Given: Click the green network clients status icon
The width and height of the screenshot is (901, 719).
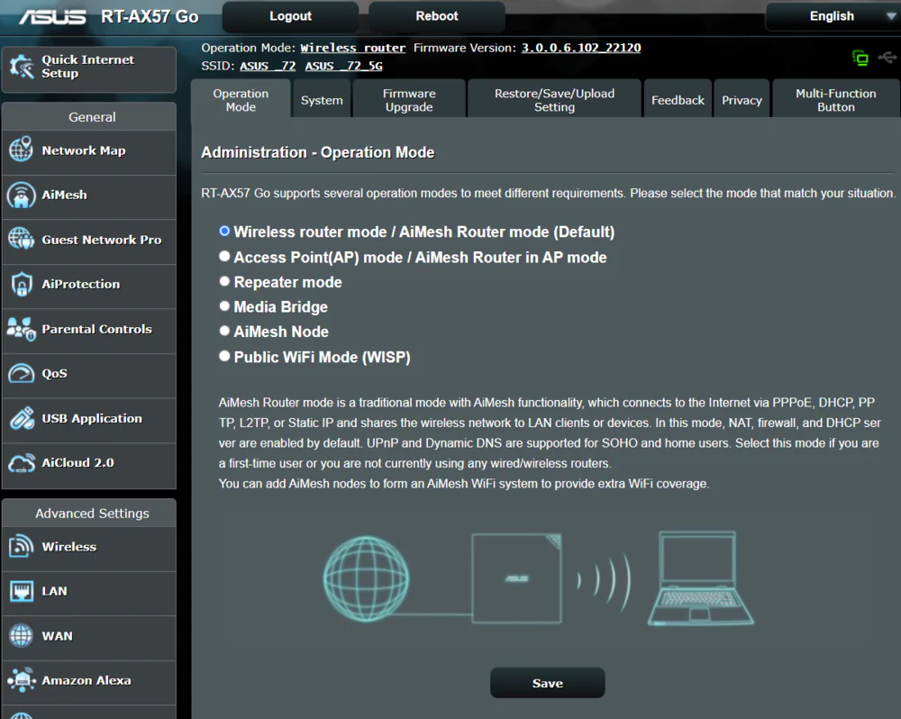Looking at the screenshot, I should point(860,58).
